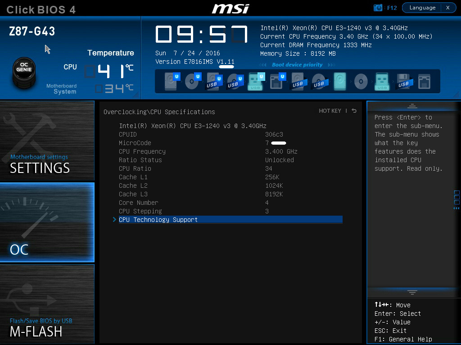Open the SETTINGS motherboard settings section

click(x=47, y=141)
